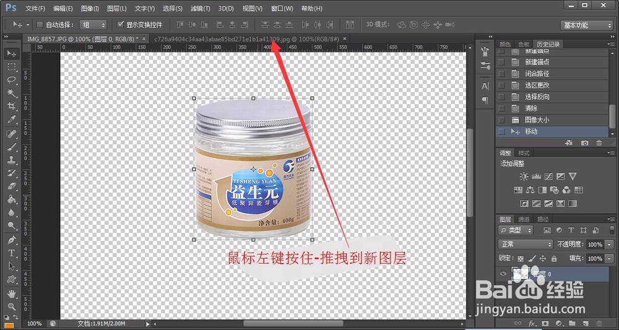The height and width of the screenshot is (330, 619).
Task: Select the Blur tool
Action: (11, 212)
